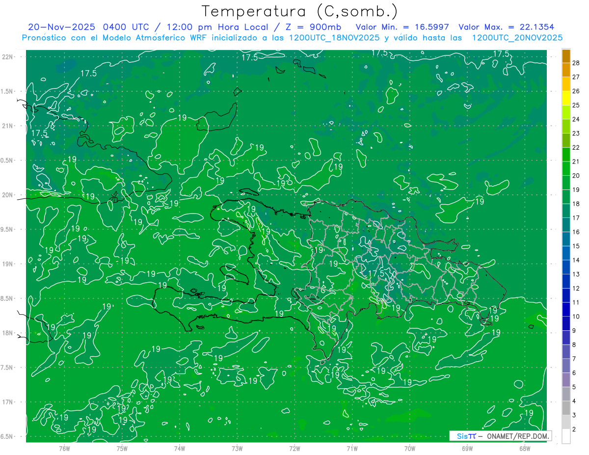The height and width of the screenshot is (455, 589).
Task: Click the 17.5 contour label inside Dominican Republic
Action: [375, 273]
